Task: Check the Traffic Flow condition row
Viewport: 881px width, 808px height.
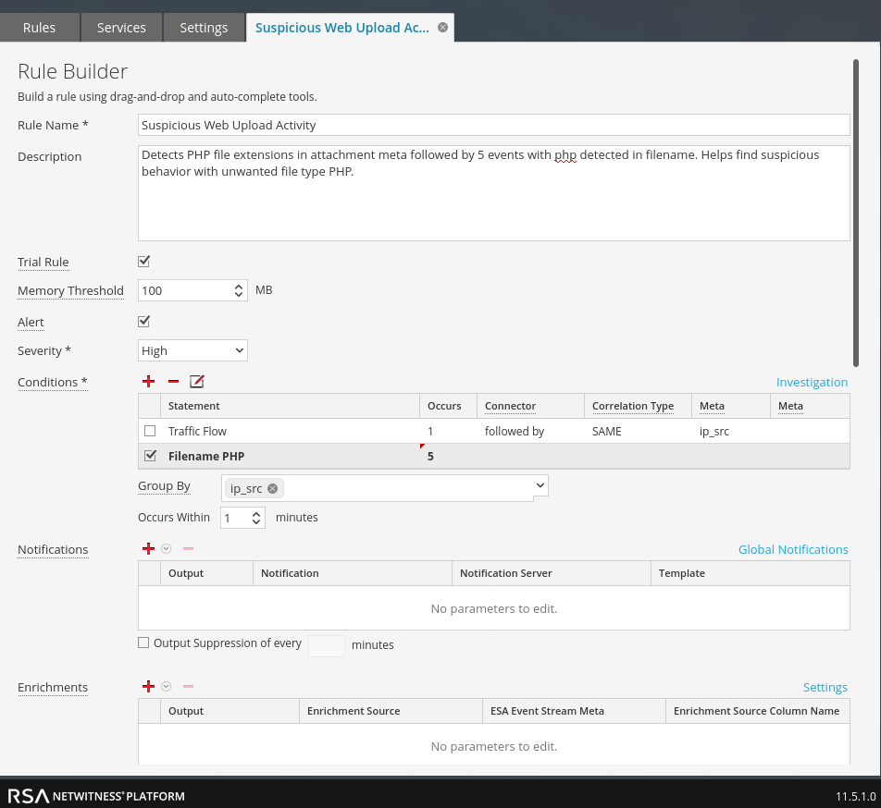Action: pyautogui.click(x=150, y=431)
